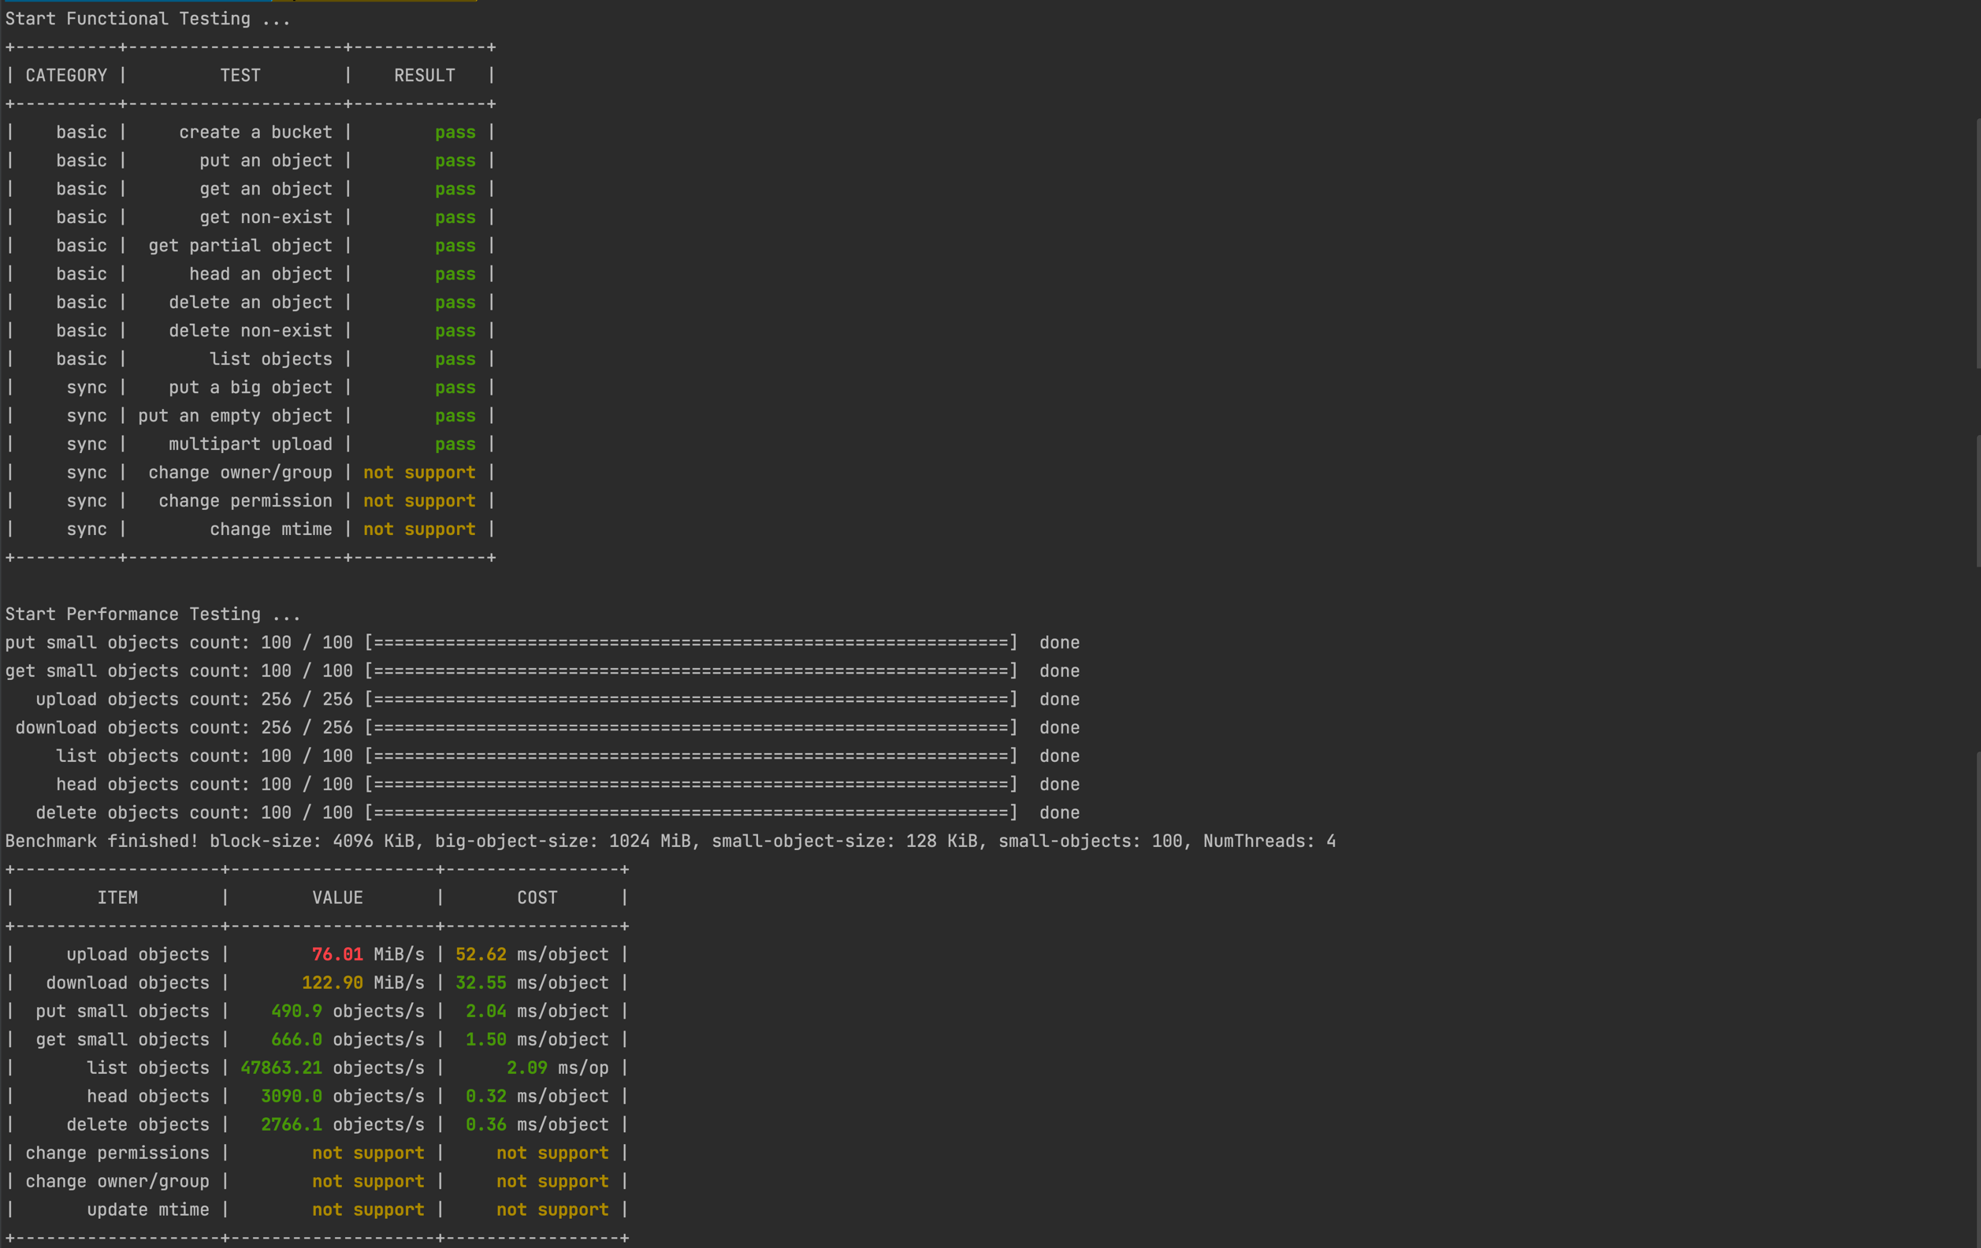This screenshot has height=1248, width=1981.
Task: Click the red 76.01 upload value
Action: [x=337, y=955]
